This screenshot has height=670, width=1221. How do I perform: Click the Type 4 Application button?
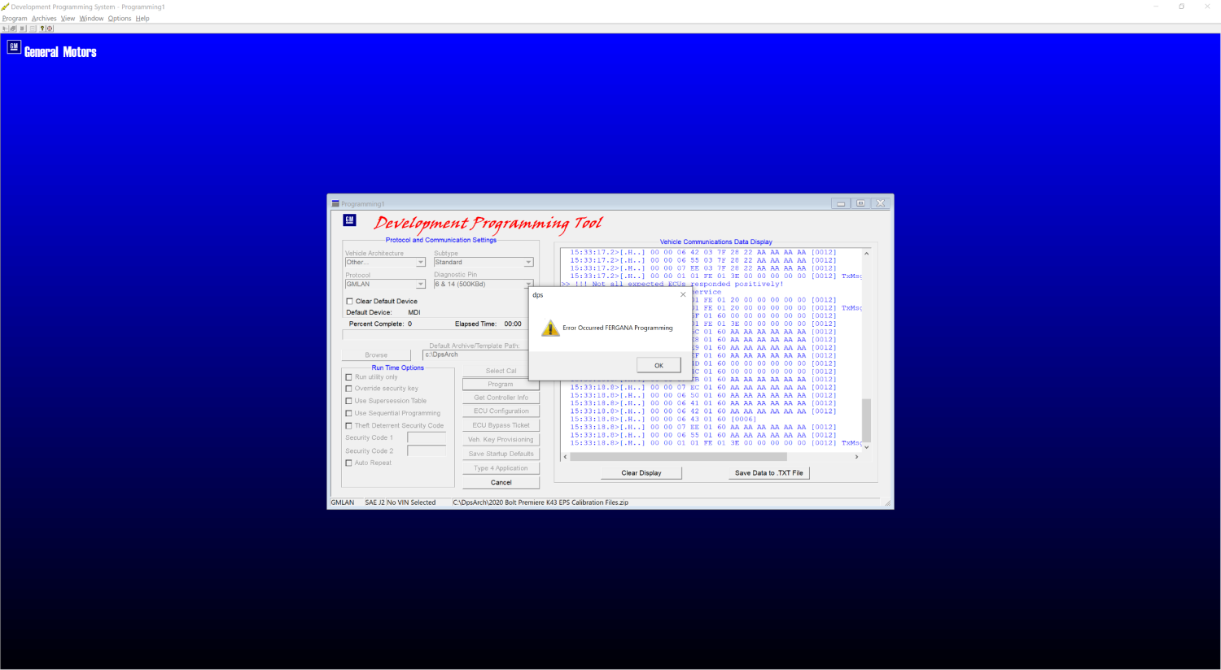[x=501, y=468]
